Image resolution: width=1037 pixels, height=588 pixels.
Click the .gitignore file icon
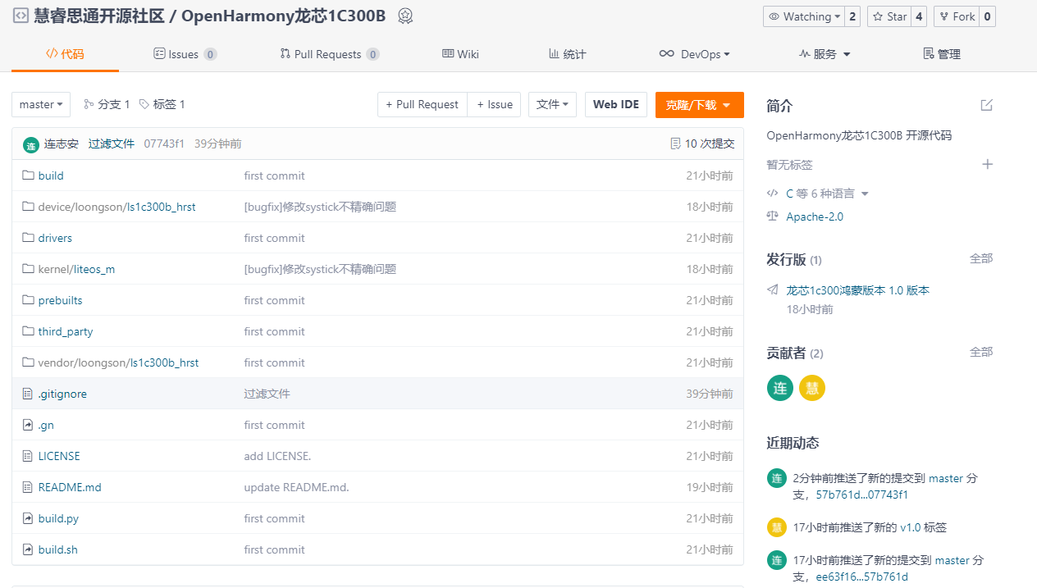pos(28,394)
